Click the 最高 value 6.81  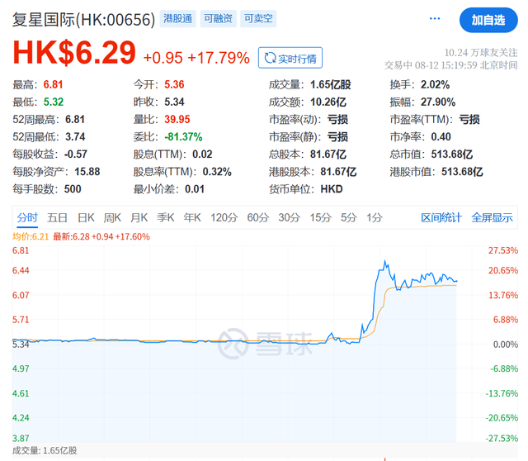click(x=53, y=84)
